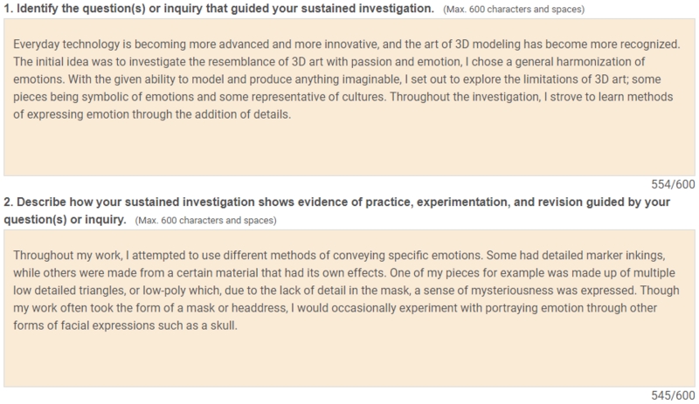Viewport: 699px width, 404px height.
Task: Place cursor in line starting 'low detailed triangles'
Action: [x=346, y=291]
